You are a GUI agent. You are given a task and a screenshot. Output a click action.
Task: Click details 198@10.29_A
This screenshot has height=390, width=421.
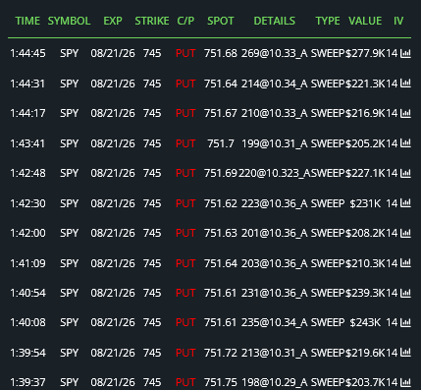(x=275, y=382)
